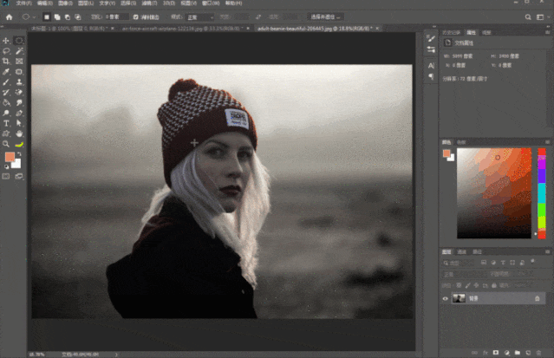Select the Magic Wand tool
The width and height of the screenshot is (554, 358).
coord(19,51)
